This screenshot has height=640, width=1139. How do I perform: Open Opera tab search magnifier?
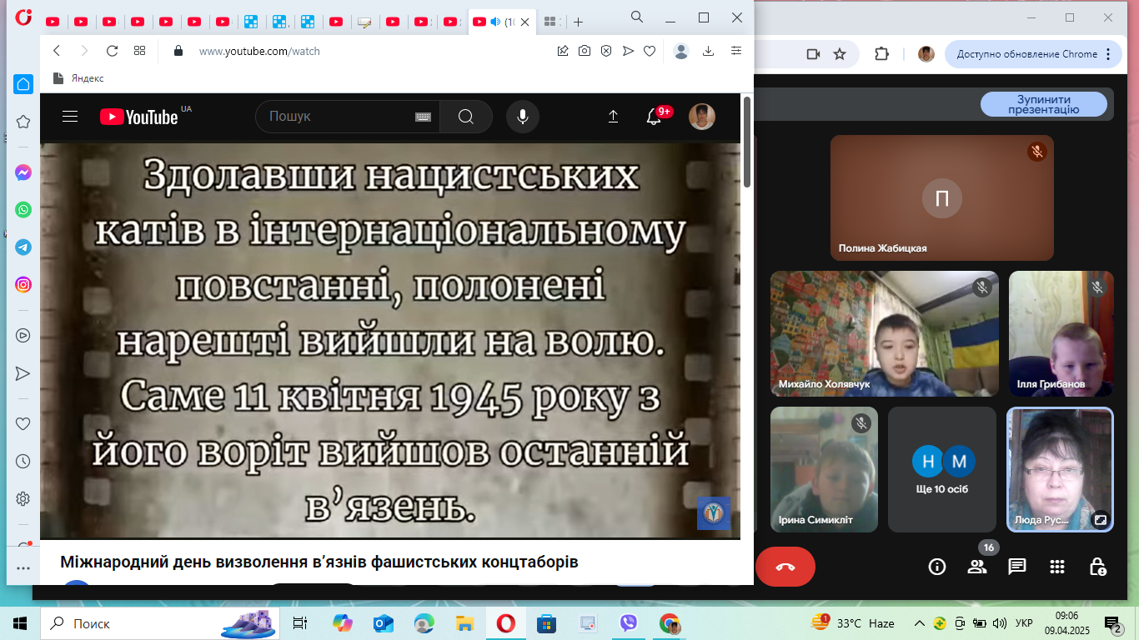tap(637, 17)
